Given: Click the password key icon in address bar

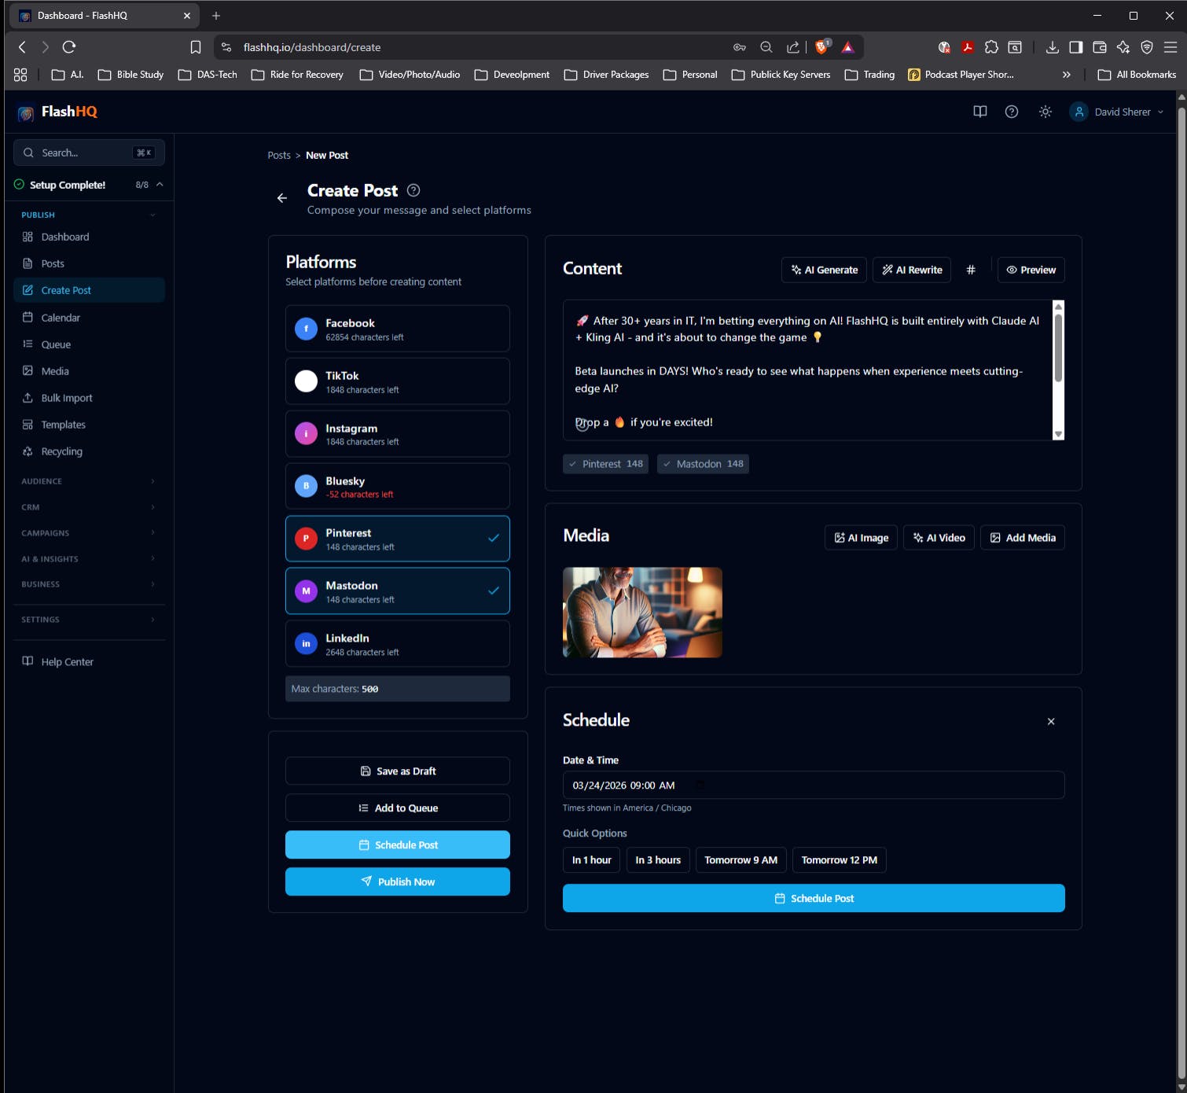Looking at the screenshot, I should coord(740,47).
